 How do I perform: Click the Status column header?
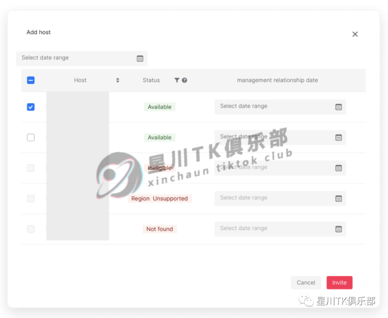point(151,80)
